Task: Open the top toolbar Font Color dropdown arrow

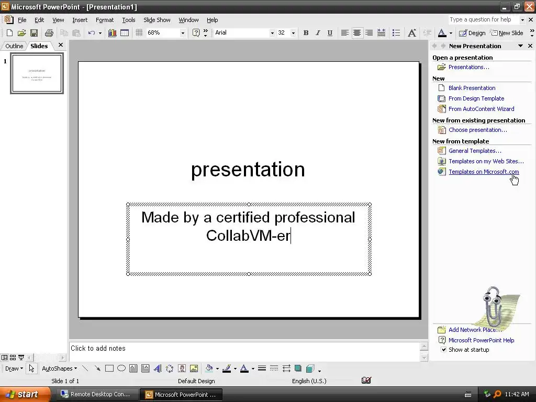Action: [x=451, y=33]
